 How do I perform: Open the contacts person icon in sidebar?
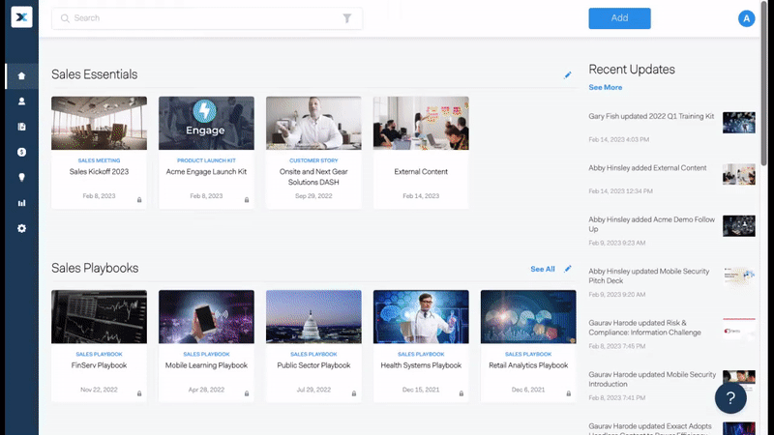[x=21, y=101]
